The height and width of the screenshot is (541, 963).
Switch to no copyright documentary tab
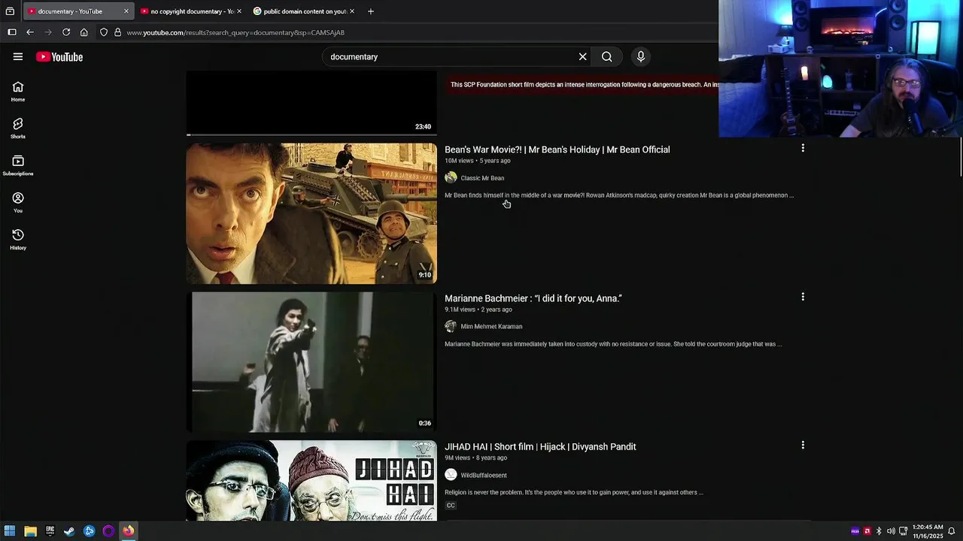[x=186, y=11]
